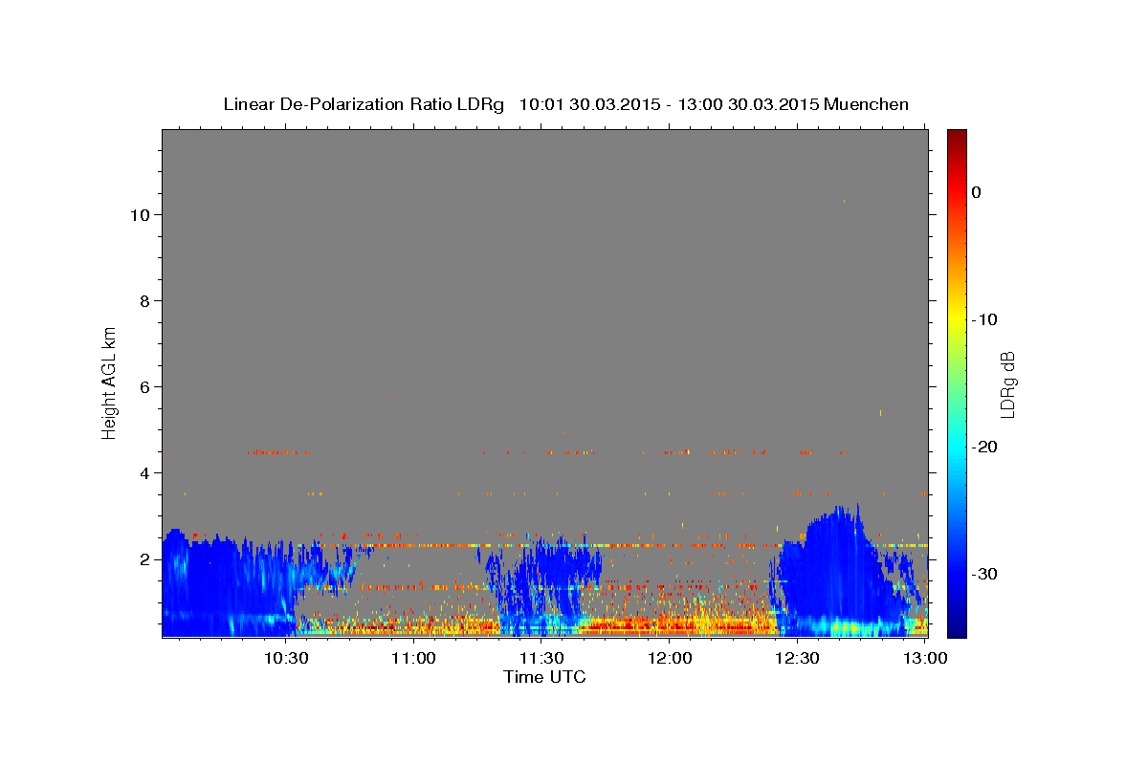Click the '13:00' time tick label
The image size is (1148, 765).
click(x=925, y=658)
